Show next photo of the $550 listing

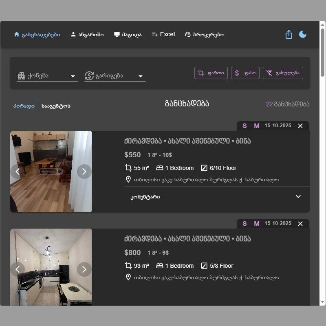pos(84,172)
